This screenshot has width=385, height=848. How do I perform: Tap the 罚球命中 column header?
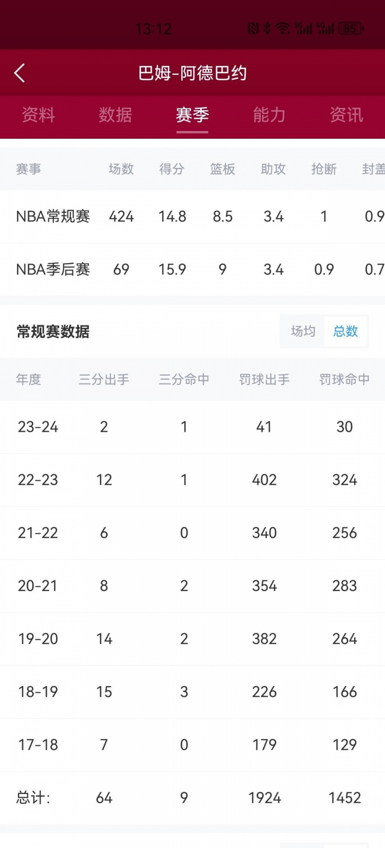click(x=344, y=379)
